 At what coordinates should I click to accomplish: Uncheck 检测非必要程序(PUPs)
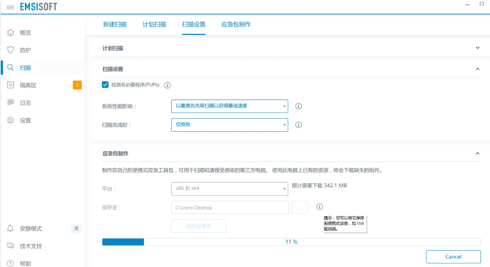105,84
